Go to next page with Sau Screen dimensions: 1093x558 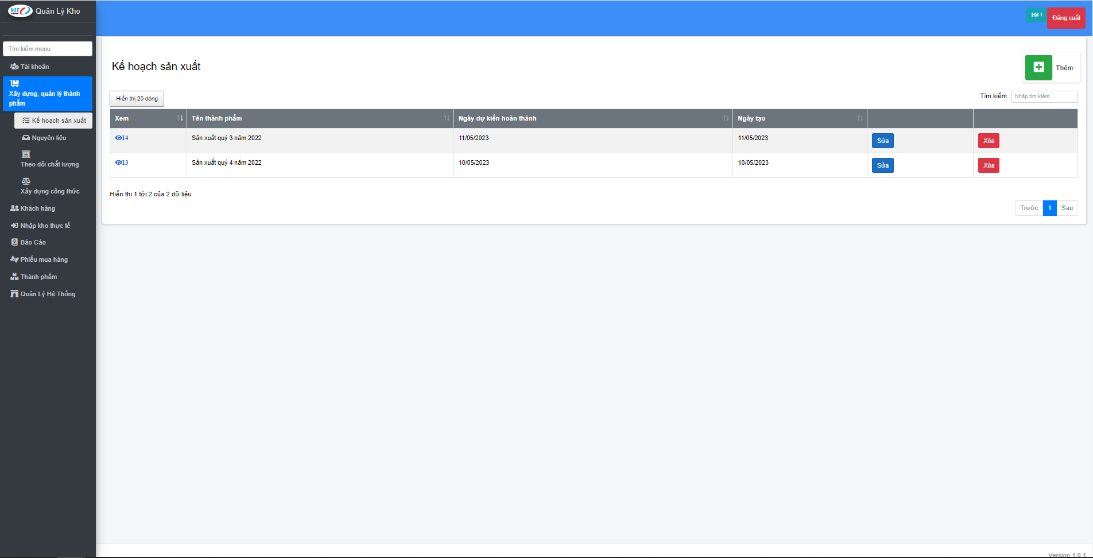1067,208
